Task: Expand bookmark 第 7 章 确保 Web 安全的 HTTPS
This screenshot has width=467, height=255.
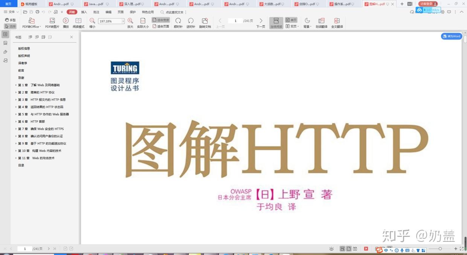Action: pos(16,129)
